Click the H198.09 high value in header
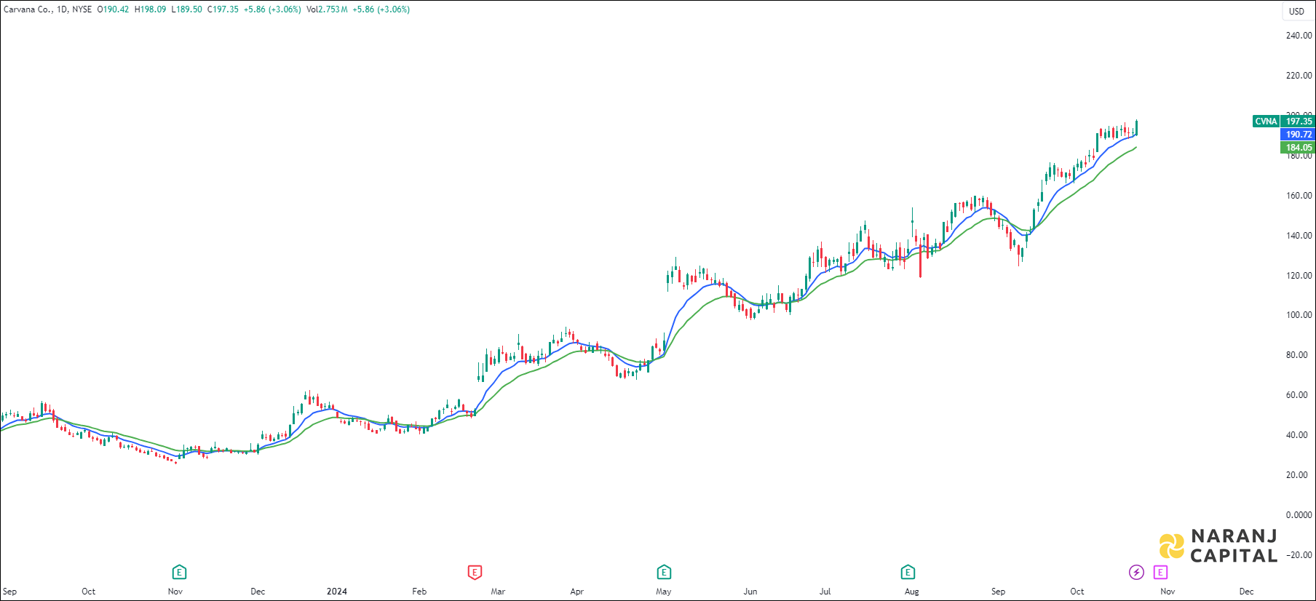This screenshot has height=601, width=1316. [150, 9]
